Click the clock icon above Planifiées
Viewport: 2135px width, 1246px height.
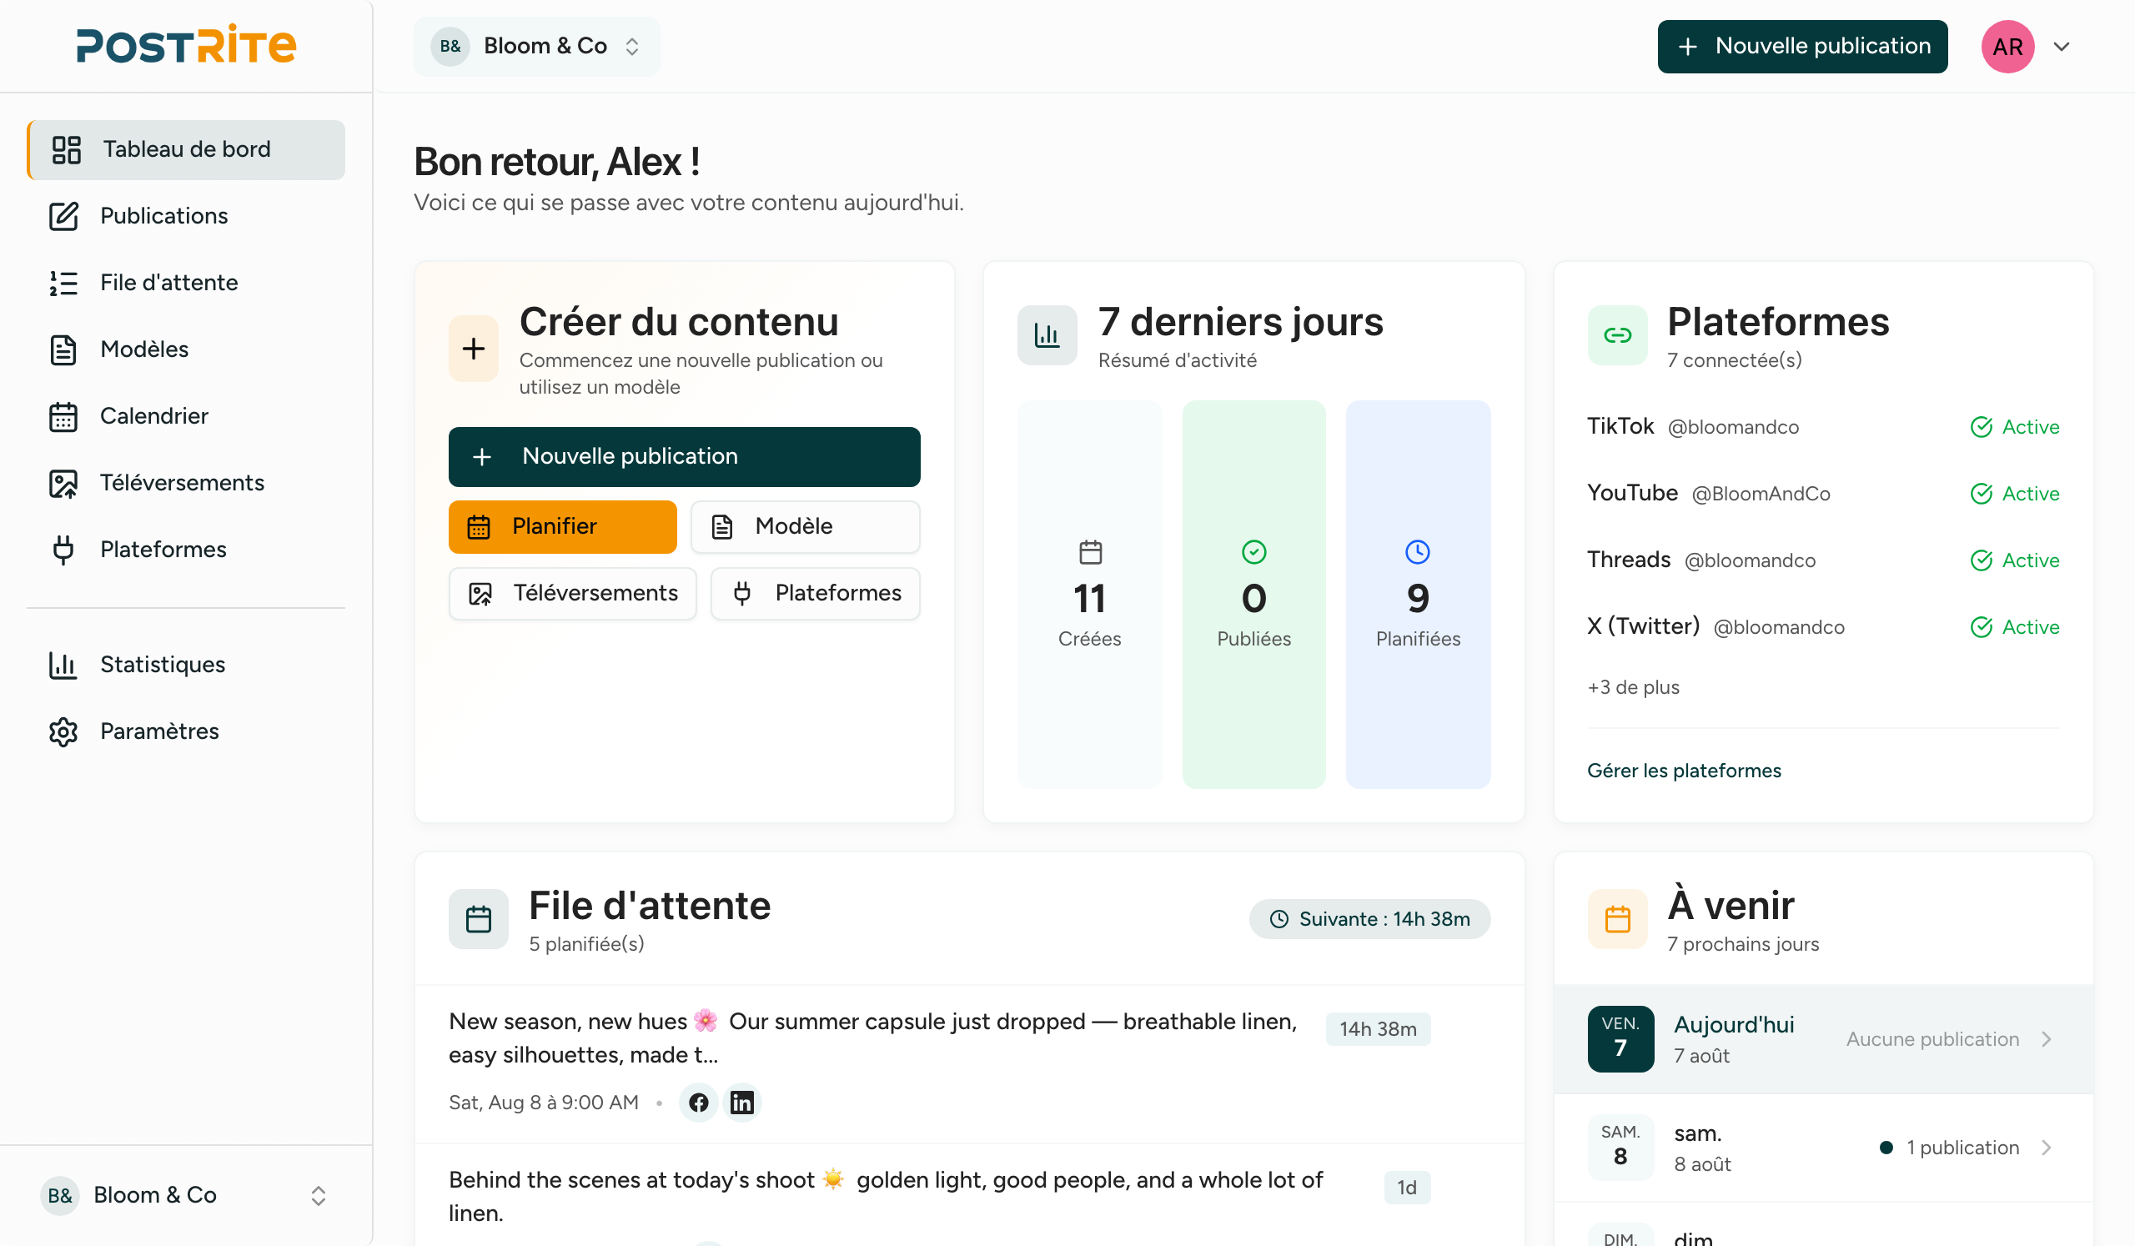pyautogui.click(x=1418, y=552)
